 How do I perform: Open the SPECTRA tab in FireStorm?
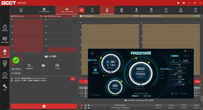click(187, 56)
